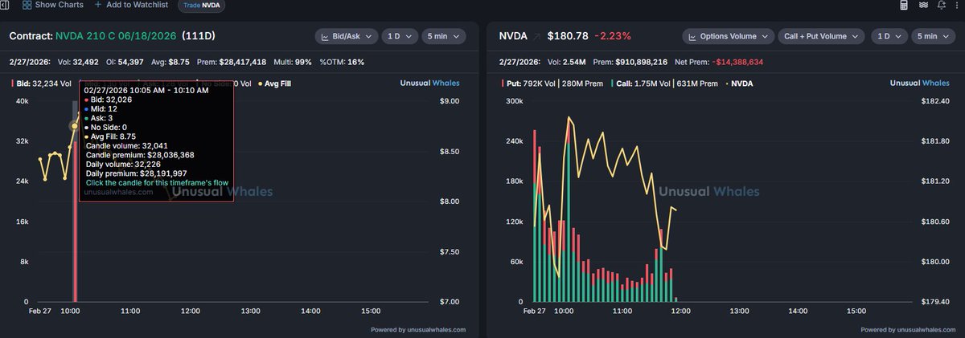Click the %OTM 16% value
This screenshot has height=338, width=965.
coord(342,62)
